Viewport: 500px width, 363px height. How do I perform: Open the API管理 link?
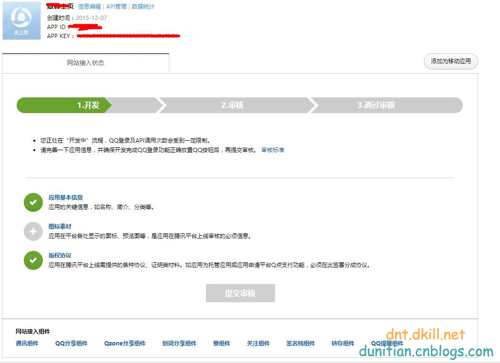pos(116,6)
